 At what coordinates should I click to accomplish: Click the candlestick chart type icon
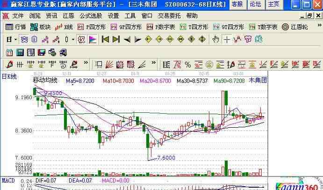pos(66,39)
